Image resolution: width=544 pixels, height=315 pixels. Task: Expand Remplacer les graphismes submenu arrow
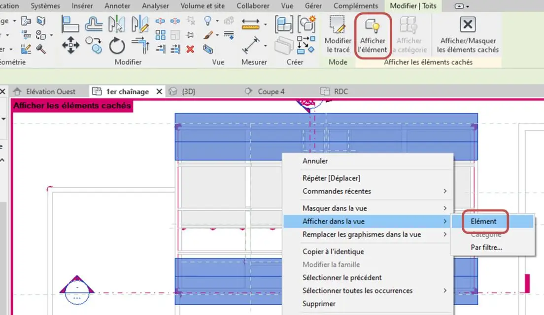coord(445,234)
